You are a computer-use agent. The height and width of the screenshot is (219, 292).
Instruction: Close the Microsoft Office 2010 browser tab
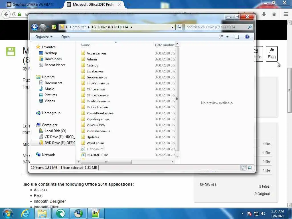coord(119,5)
